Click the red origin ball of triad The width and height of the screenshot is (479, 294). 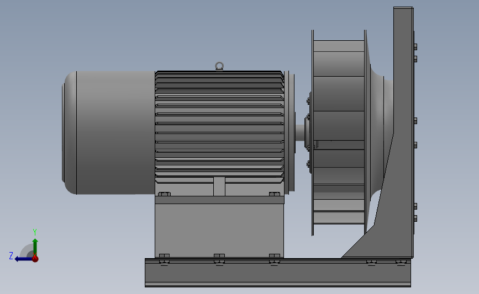click(x=35, y=259)
